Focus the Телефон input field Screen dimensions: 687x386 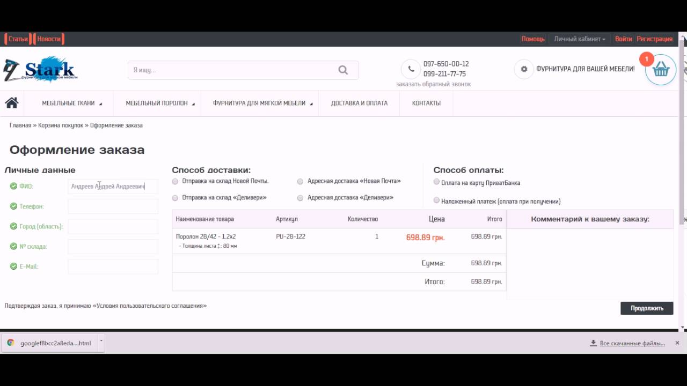point(113,206)
